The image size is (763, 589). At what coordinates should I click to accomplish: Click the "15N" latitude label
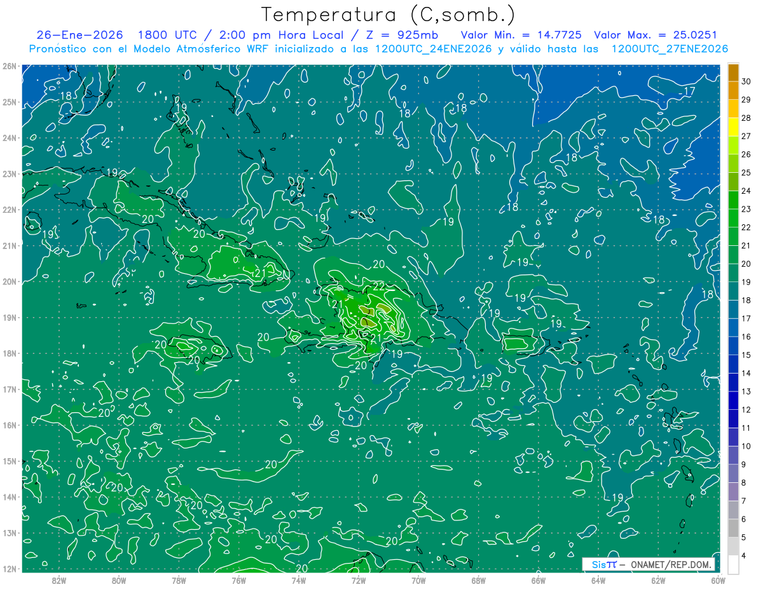tap(9, 461)
